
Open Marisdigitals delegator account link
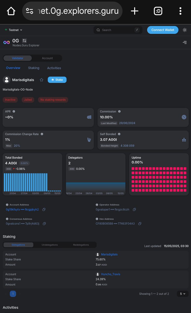109,254
